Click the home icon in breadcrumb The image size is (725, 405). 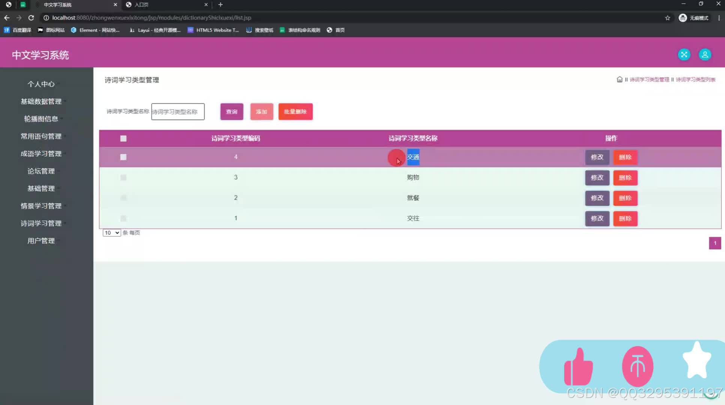click(x=620, y=79)
